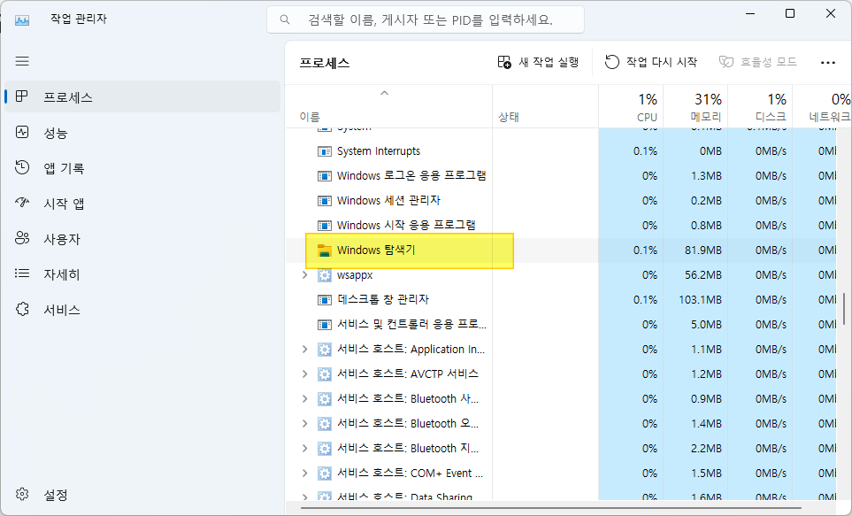Switch to the 프로세스 page
The image size is (852, 516).
(142, 96)
